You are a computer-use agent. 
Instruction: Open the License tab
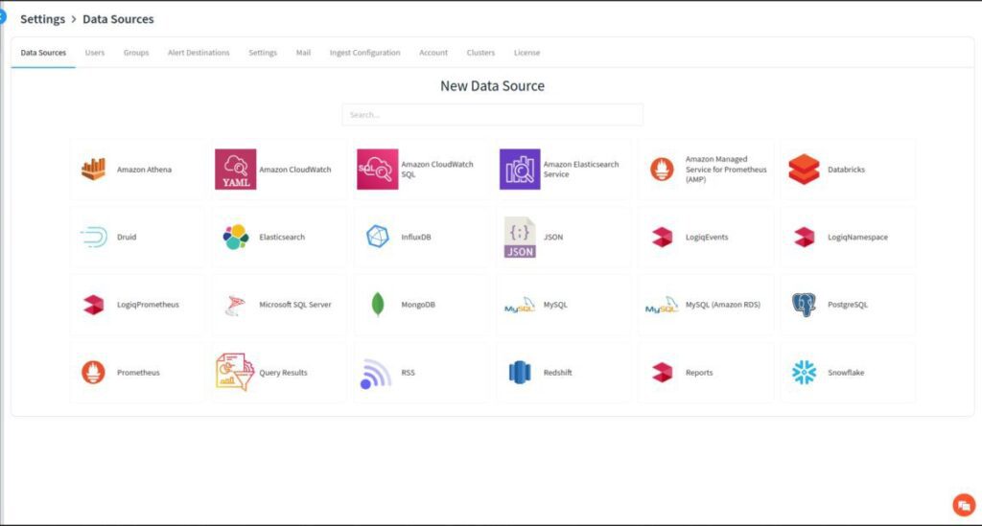click(526, 53)
